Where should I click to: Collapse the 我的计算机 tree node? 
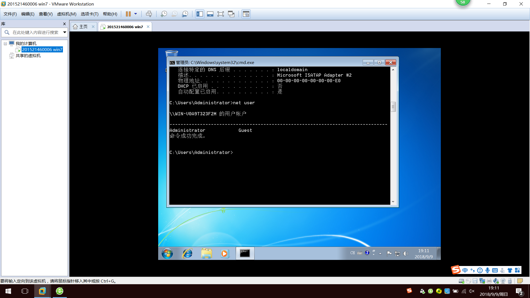pyautogui.click(x=5, y=44)
